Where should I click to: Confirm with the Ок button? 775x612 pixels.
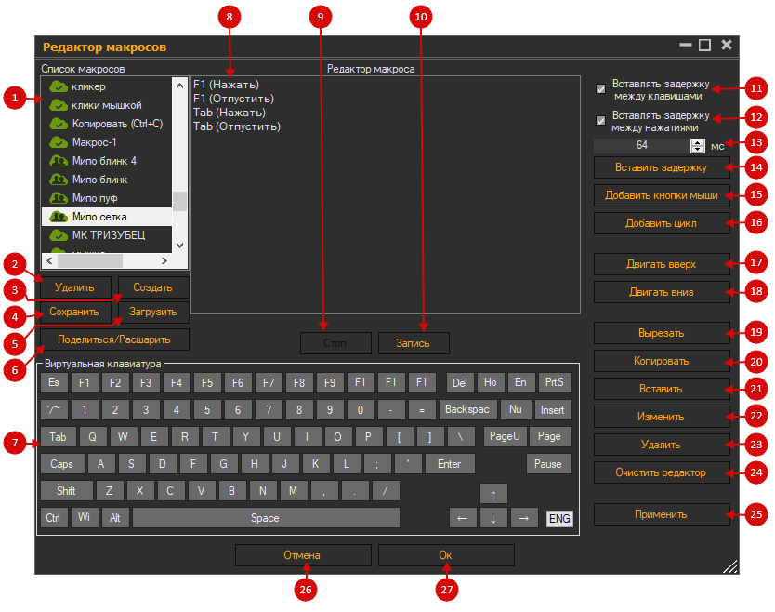coord(446,555)
